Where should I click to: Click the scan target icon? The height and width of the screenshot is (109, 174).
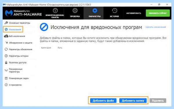pos(75,10)
